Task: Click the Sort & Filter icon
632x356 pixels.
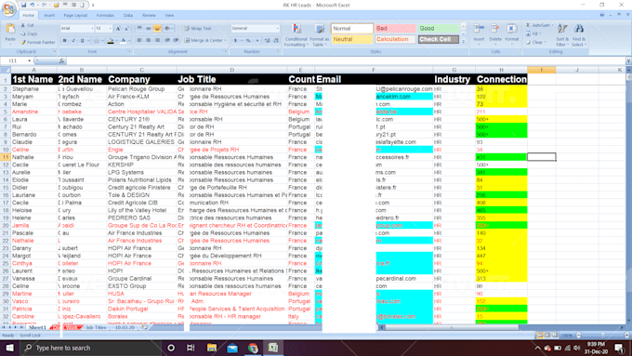Action: tap(562, 35)
